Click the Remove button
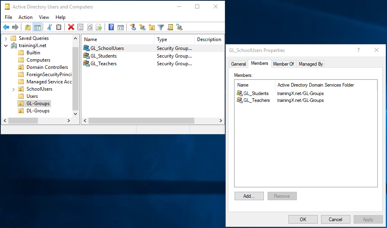 click(x=282, y=196)
